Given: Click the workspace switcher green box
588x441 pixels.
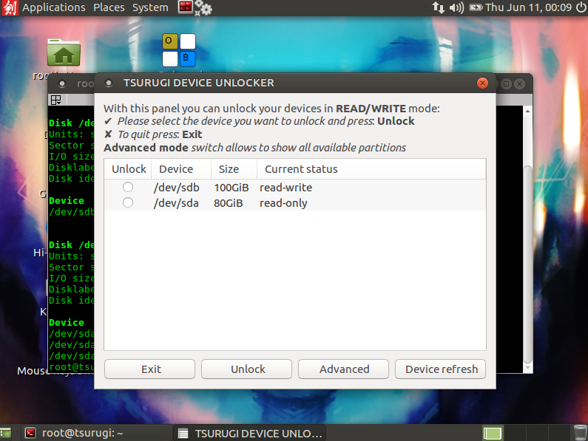Looking at the screenshot, I should click(493, 434).
